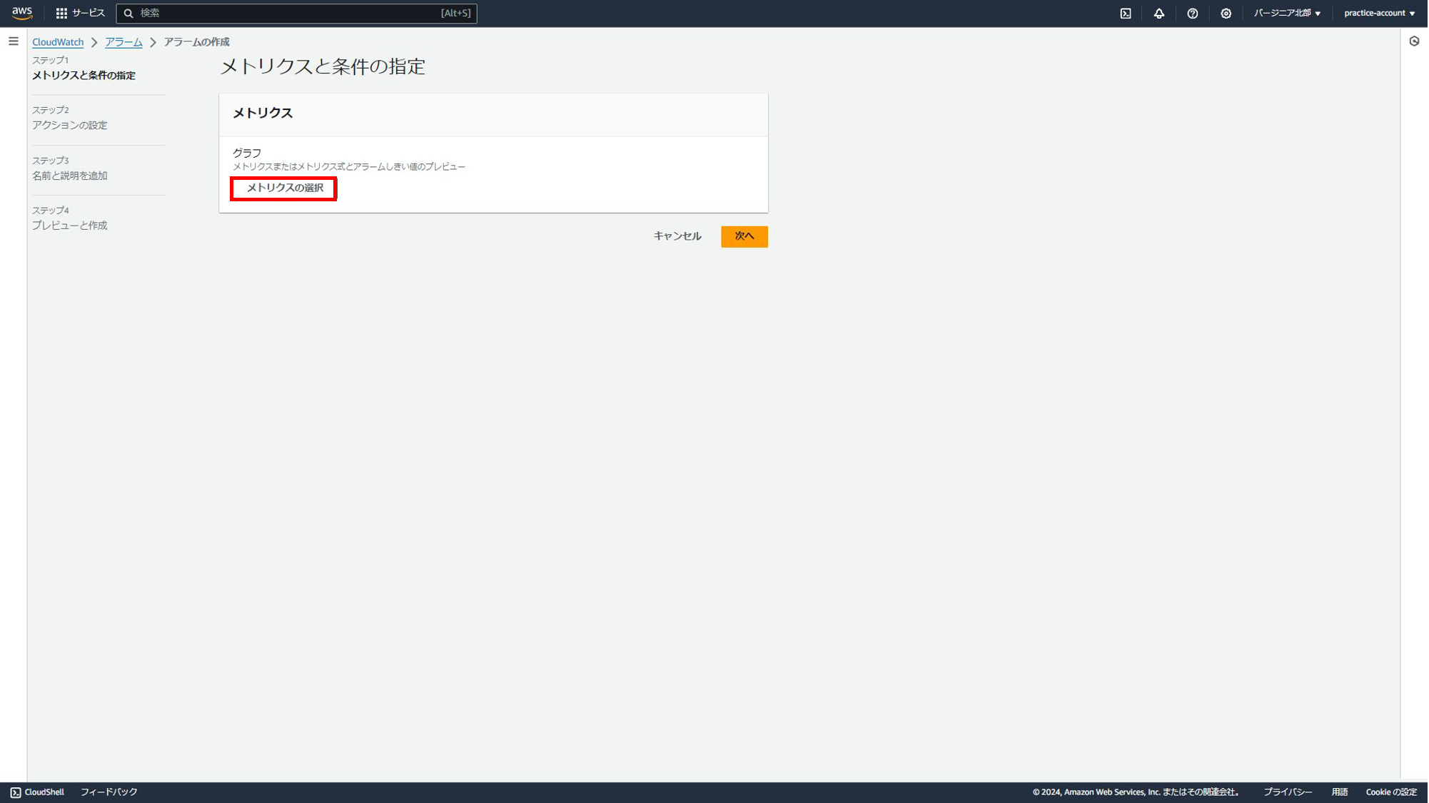Open the right side info panel icon
Image resolution: width=1429 pixels, height=803 pixels.
tap(1414, 41)
